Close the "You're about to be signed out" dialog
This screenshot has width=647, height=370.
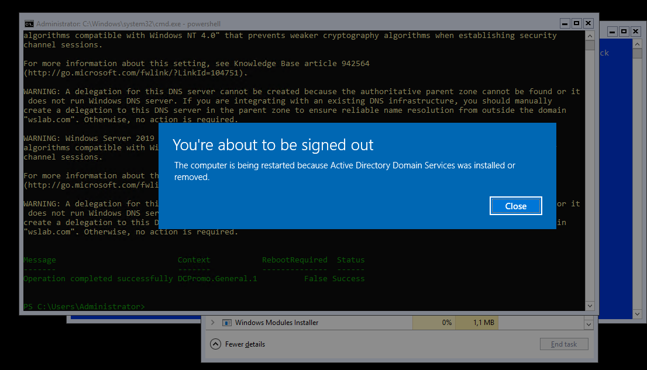click(x=515, y=206)
